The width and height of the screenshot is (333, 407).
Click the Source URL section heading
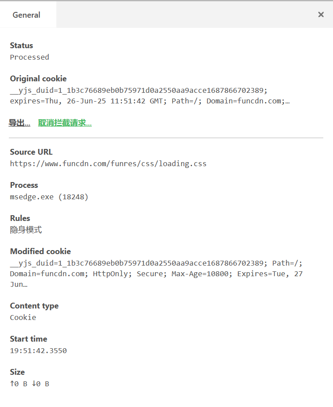tap(31, 152)
